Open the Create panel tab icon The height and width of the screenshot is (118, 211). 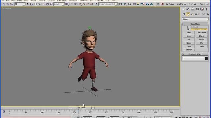[183, 9]
